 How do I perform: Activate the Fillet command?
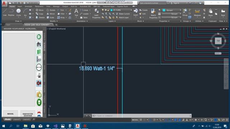(61, 14)
